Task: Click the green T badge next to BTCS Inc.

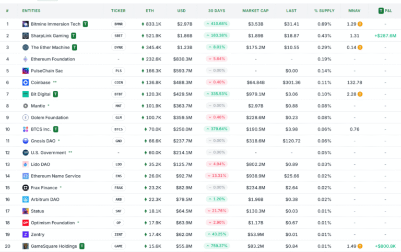Action: (56, 129)
